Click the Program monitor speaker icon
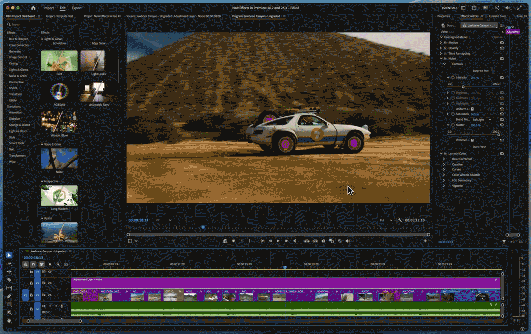 (348, 241)
